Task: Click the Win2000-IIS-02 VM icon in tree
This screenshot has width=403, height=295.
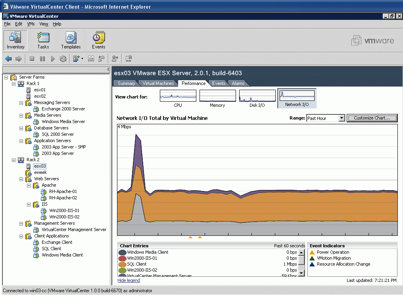Action: point(44,217)
